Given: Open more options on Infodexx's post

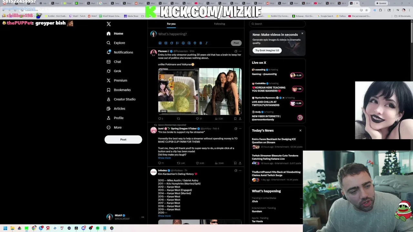Looking at the screenshot, I should [x=240, y=170].
